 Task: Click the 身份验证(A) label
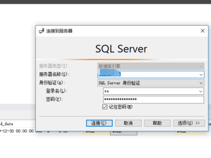point(52,83)
